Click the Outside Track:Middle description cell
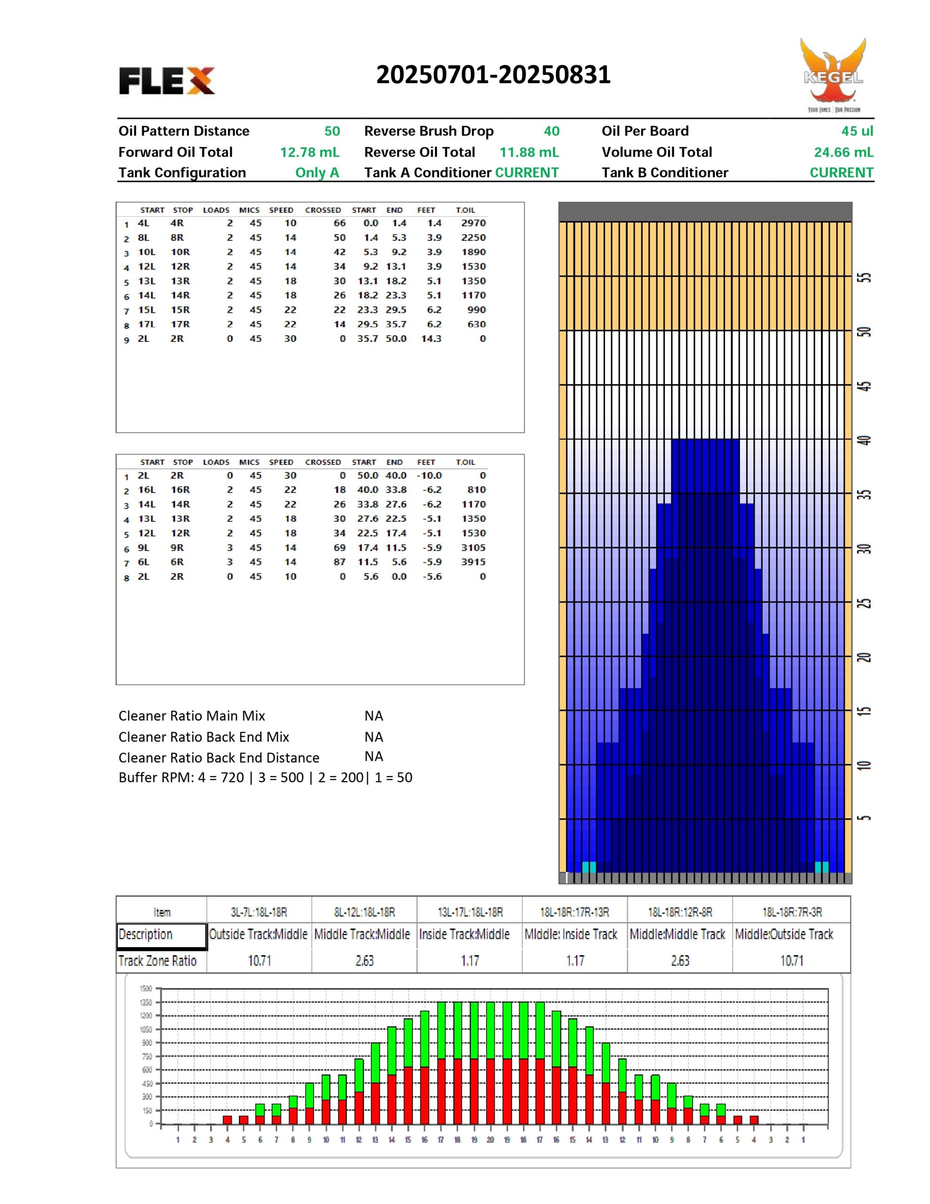930x1204 pixels. pos(258,935)
